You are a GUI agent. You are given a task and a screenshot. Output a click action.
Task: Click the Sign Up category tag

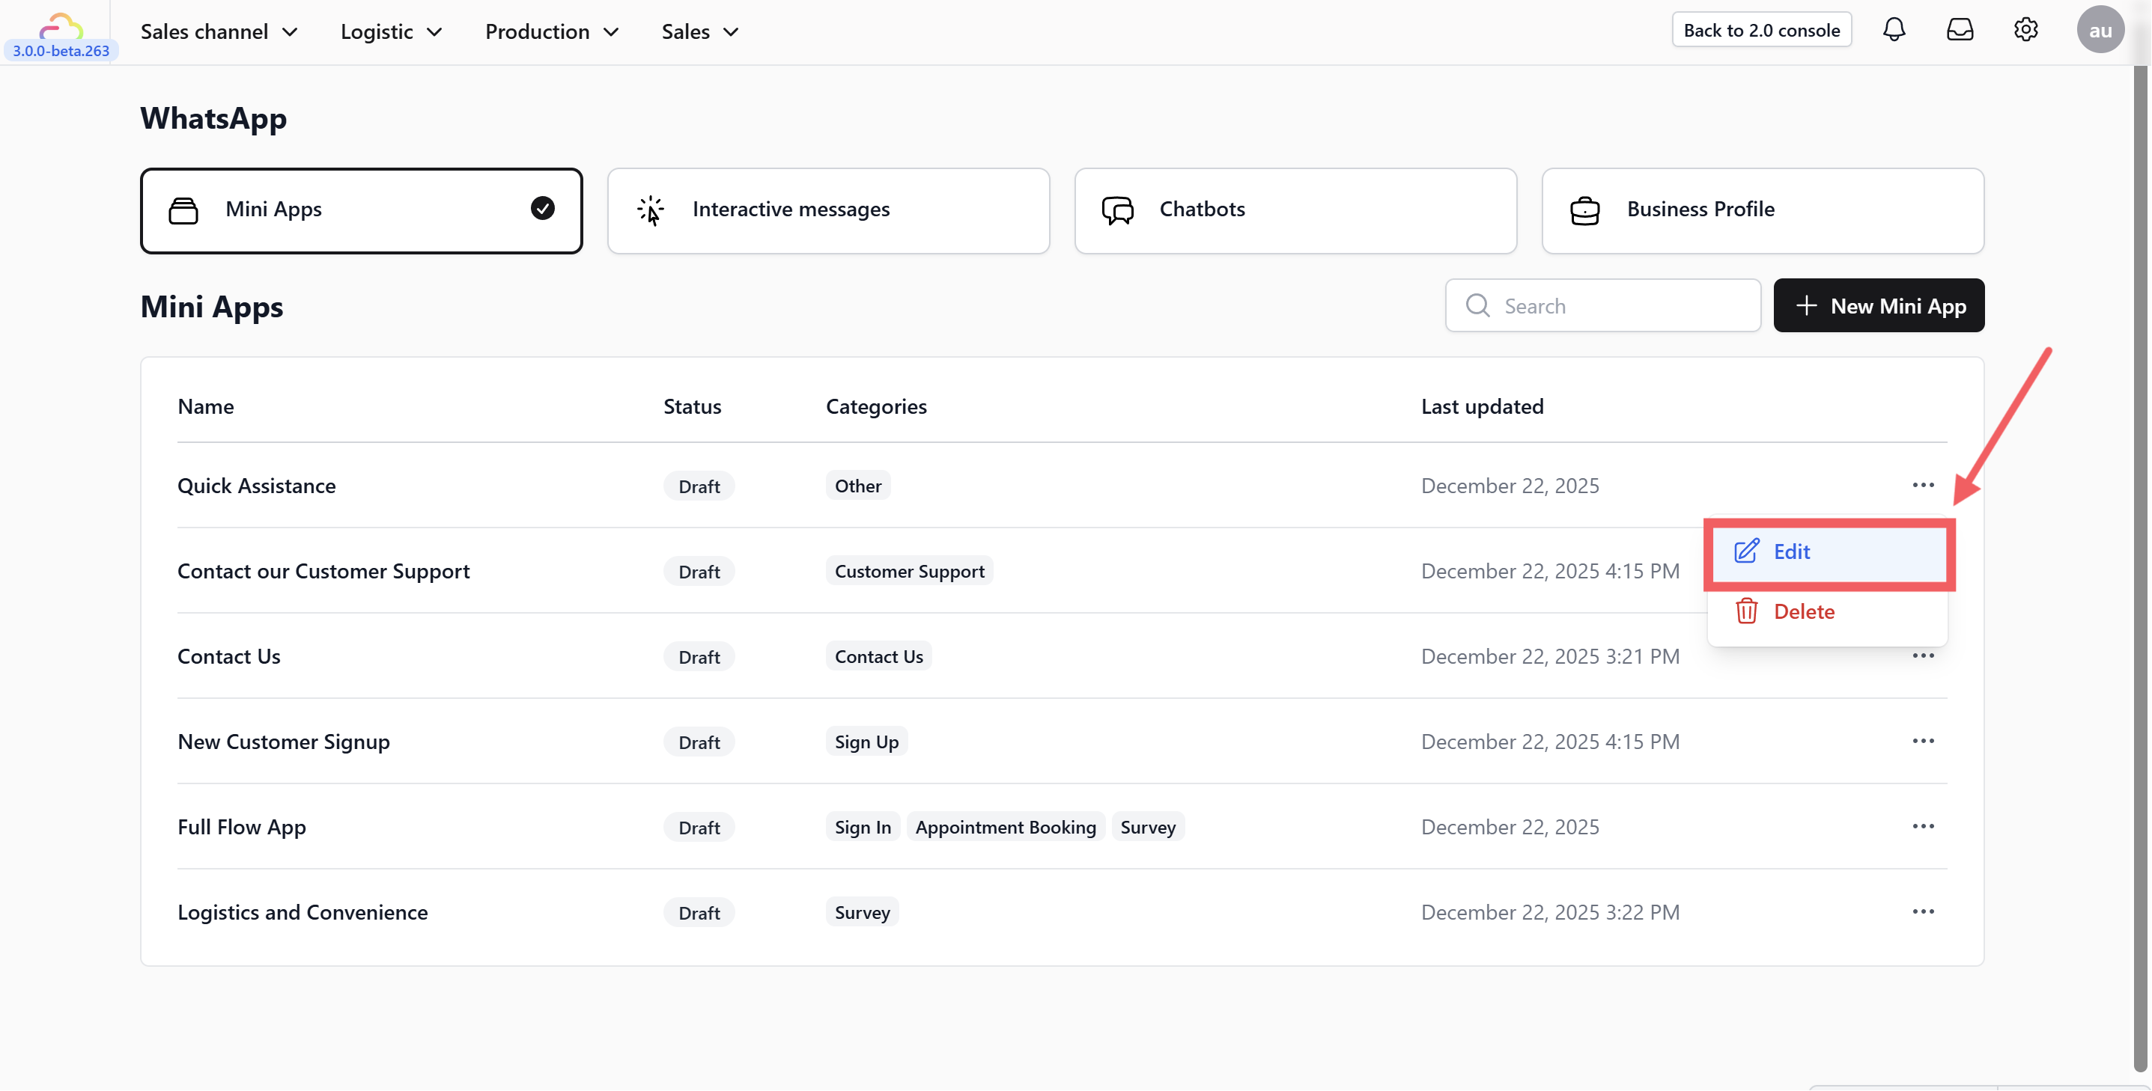[866, 742]
